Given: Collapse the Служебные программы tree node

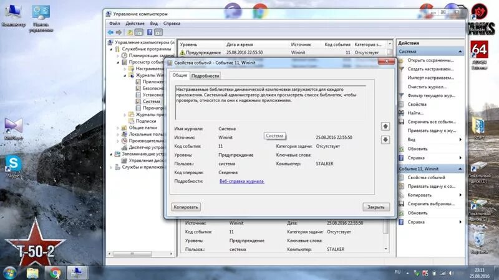Looking at the screenshot, I should (111, 49).
